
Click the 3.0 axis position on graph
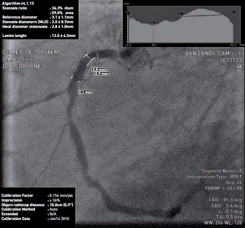pyautogui.click(x=153, y=45)
